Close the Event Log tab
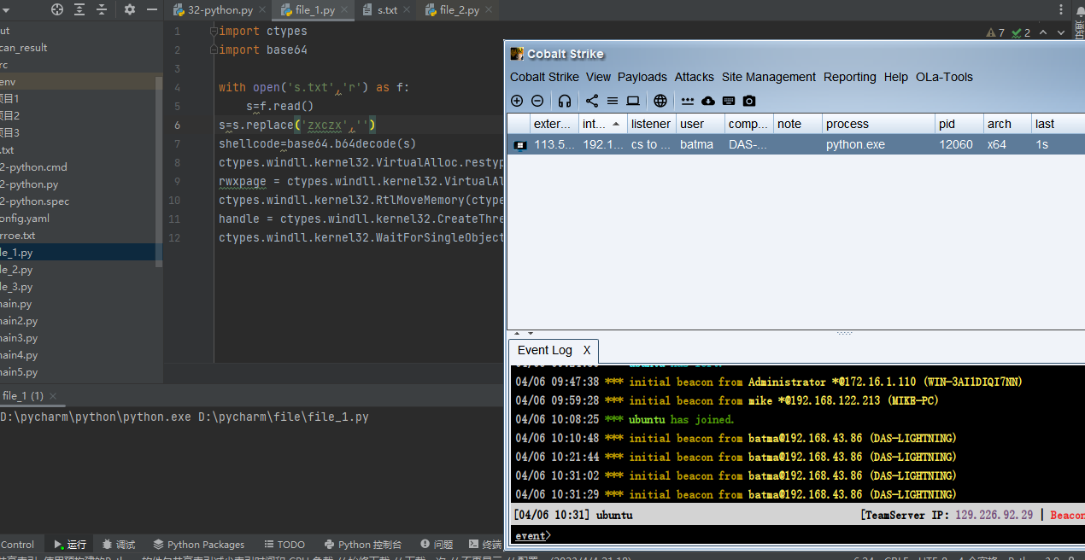The image size is (1085, 560). (x=587, y=350)
